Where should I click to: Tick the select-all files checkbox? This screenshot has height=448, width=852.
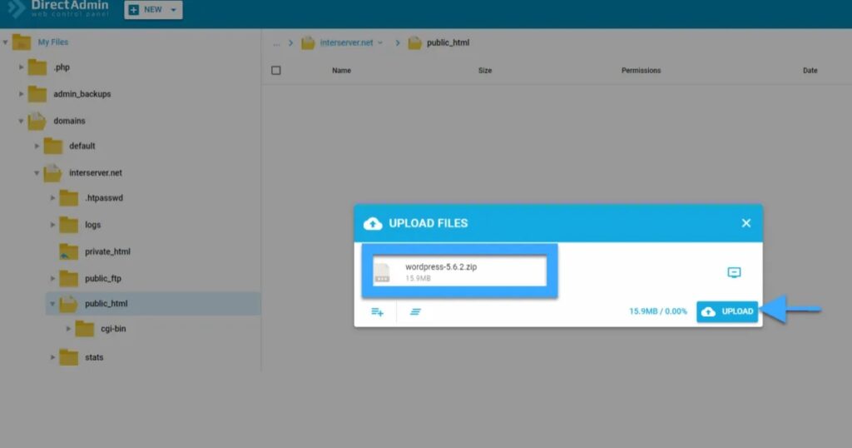pos(276,70)
